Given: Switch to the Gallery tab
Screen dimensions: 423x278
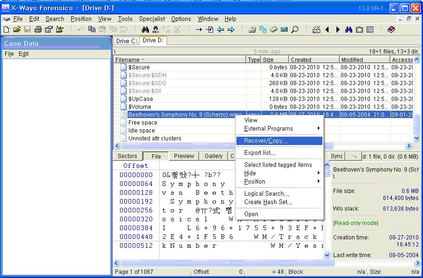Looking at the screenshot, I should point(214,156).
